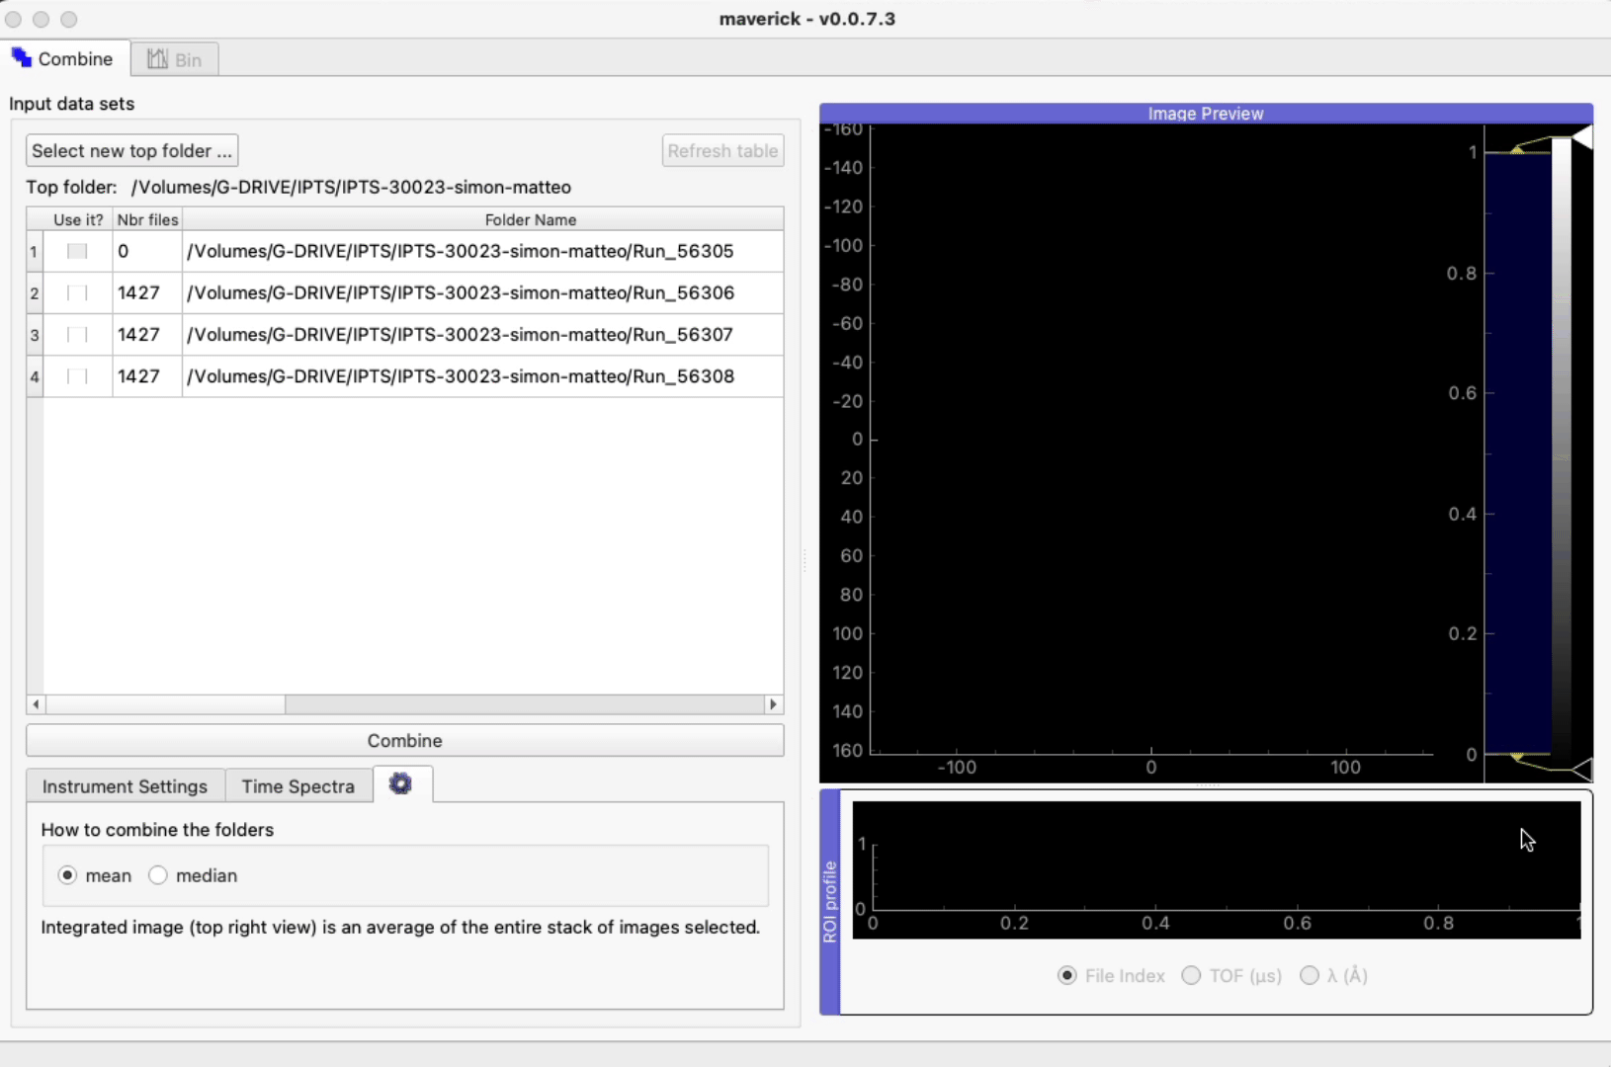This screenshot has width=1611, height=1067.
Task: Choose the TOF (µs) axis option
Action: coord(1192,976)
